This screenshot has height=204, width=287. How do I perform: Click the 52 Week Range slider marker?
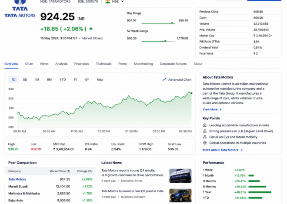coord(165,40)
